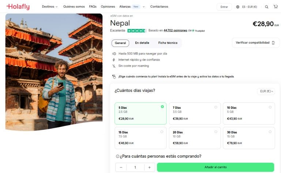The width and height of the screenshot is (281, 173).
Task: Click the globe language icon
Action: point(237,7)
